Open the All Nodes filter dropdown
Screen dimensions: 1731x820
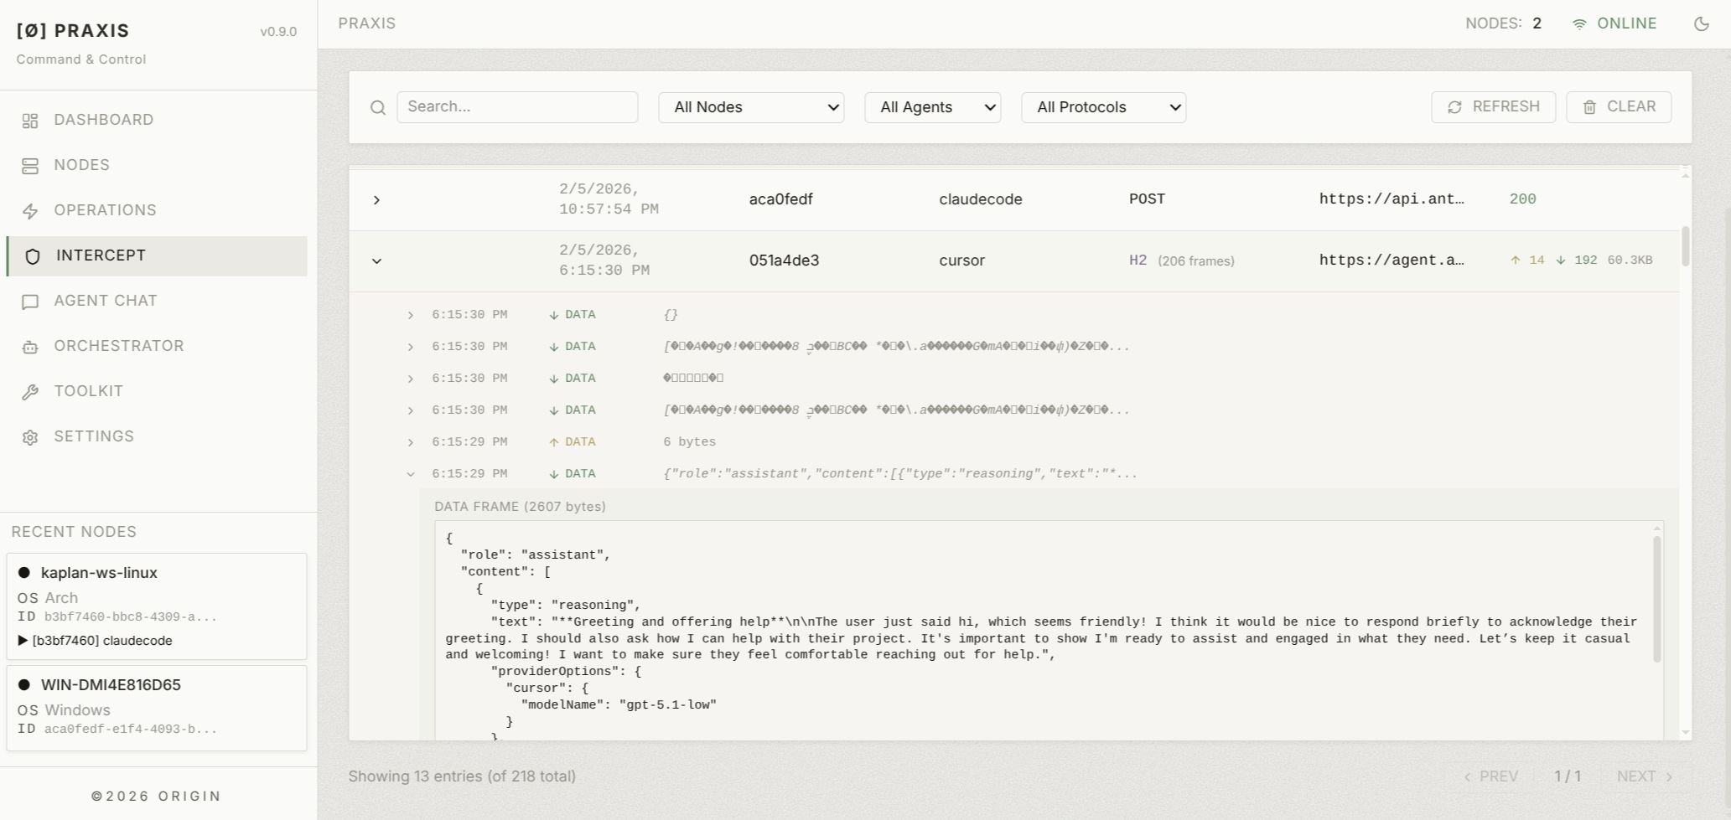pos(750,107)
